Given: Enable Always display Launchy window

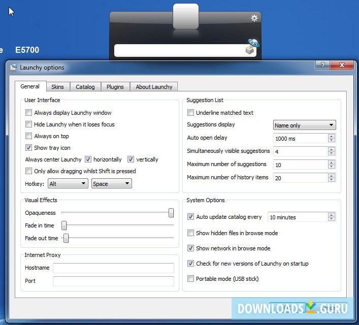Looking at the screenshot, I should point(28,112).
